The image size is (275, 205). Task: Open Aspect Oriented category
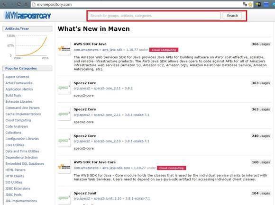(17, 77)
